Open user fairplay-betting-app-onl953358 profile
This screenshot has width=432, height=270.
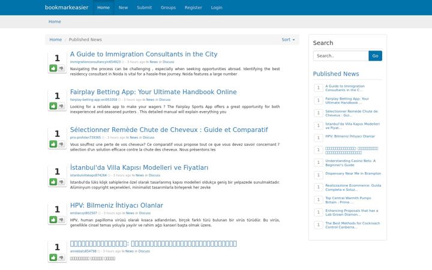(94, 100)
